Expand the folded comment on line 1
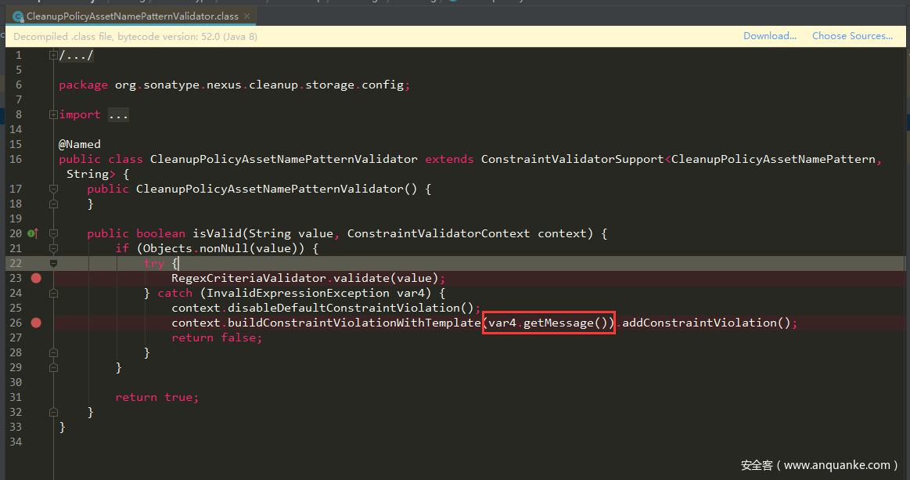The height and width of the screenshot is (480, 910). [53, 56]
